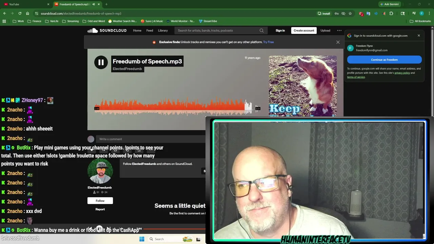The width and height of the screenshot is (434, 244).
Task: Reload the current page
Action: pyautogui.click(x=20, y=14)
